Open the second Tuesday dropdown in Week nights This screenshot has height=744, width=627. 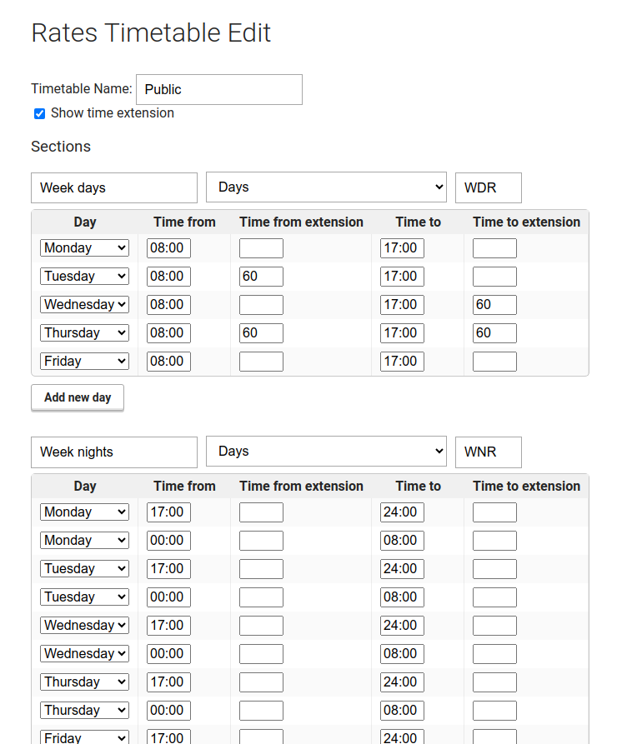click(x=84, y=597)
